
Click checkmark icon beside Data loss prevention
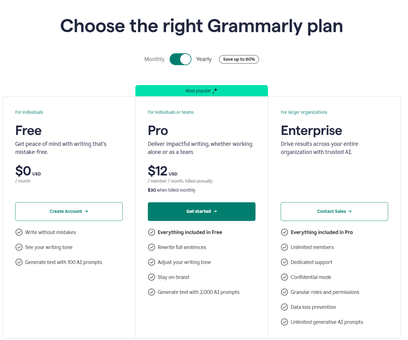[x=284, y=307]
